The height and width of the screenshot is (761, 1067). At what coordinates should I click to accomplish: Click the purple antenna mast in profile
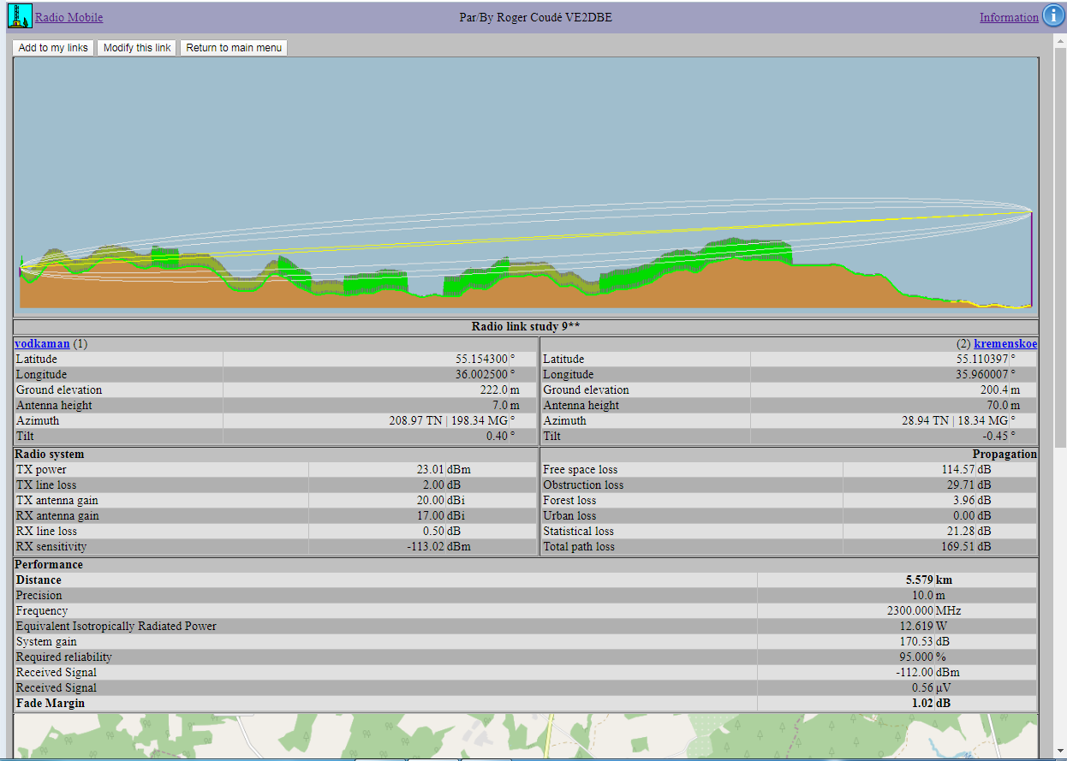(1031, 257)
